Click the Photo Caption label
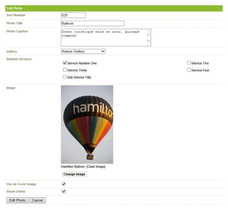228x208 pixels. 17,31
